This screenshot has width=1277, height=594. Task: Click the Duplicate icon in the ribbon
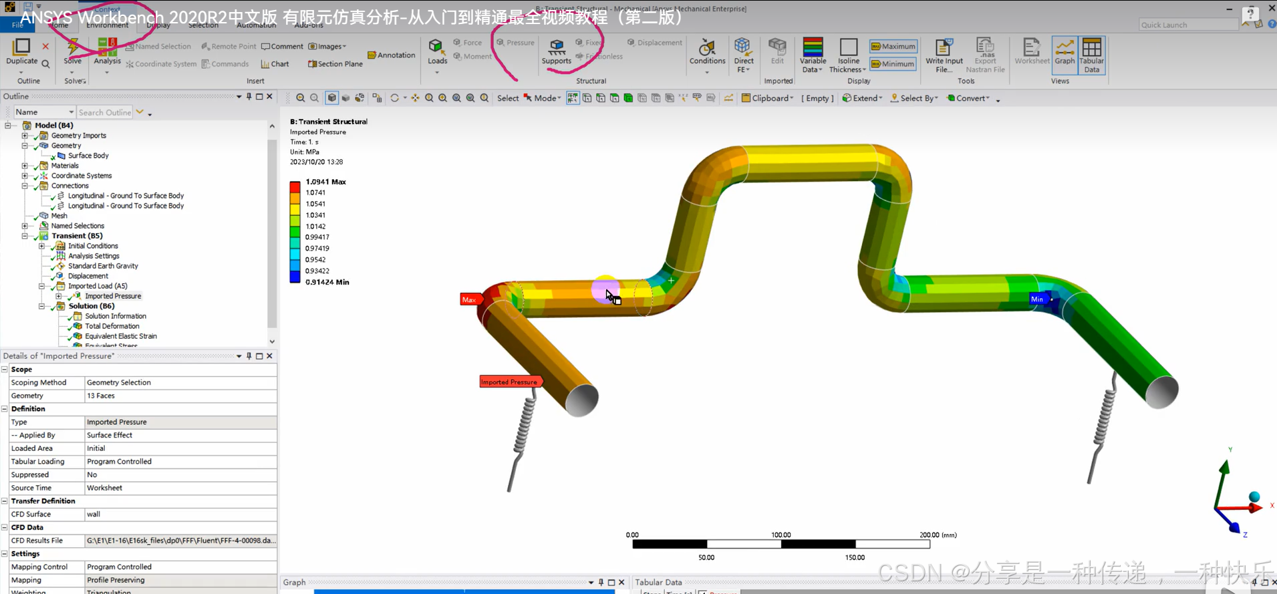[x=21, y=47]
